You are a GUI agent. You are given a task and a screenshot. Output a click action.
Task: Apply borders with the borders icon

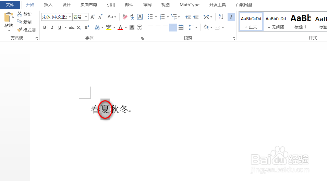[217, 27]
